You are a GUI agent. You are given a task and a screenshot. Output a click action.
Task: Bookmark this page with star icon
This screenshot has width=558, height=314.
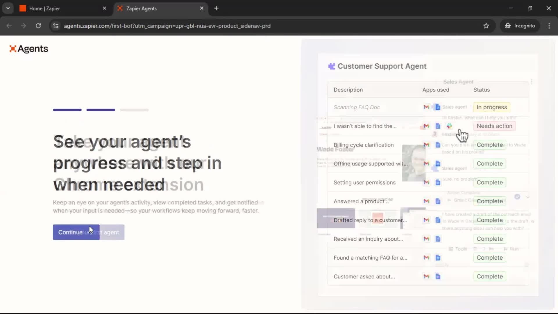[x=486, y=26]
